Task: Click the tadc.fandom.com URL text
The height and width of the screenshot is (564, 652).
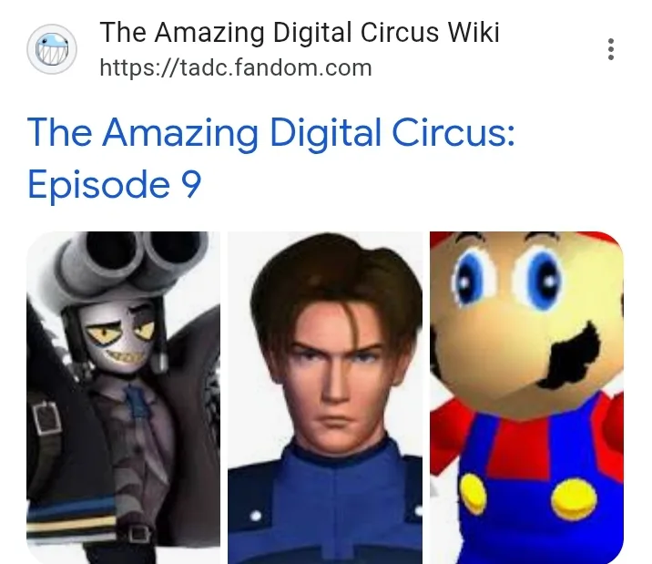Action: 236,67
